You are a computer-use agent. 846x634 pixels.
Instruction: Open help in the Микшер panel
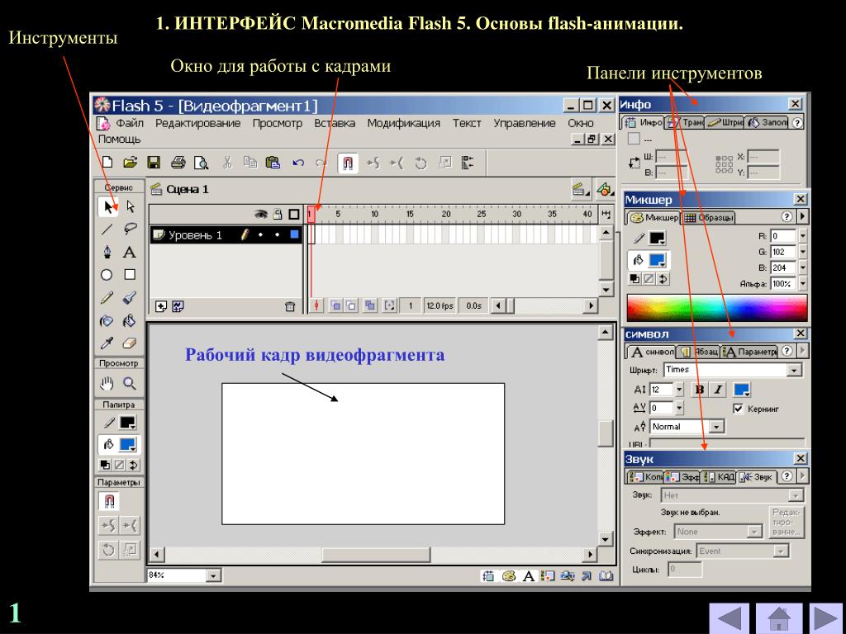click(787, 217)
